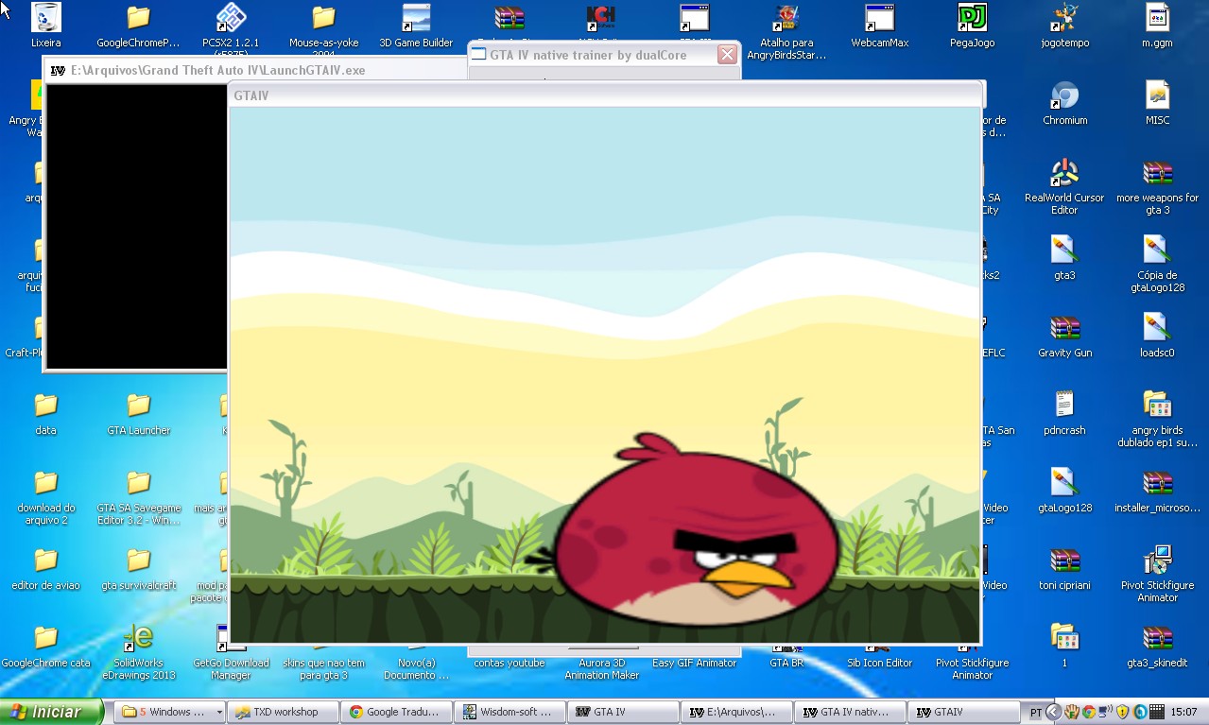This screenshot has height=725, width=1209.
Task: Open the 'GoogleChrome cata' folder icon
Action: pyautogui.click(x=45, y=638)
